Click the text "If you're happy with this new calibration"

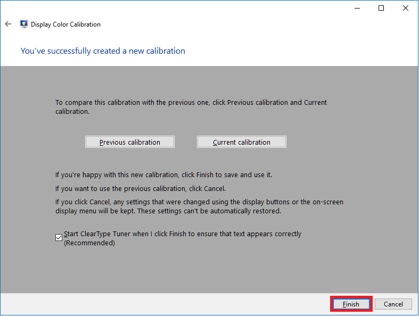117,174
